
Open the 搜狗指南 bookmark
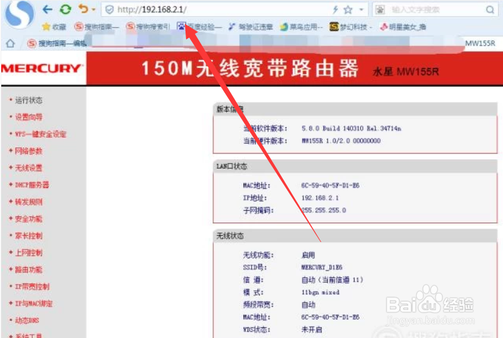pos(96,27)
